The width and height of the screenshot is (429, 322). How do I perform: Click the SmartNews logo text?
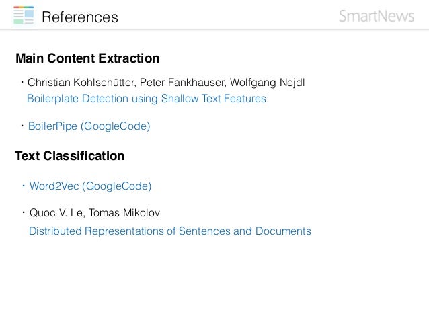point(377,16)
